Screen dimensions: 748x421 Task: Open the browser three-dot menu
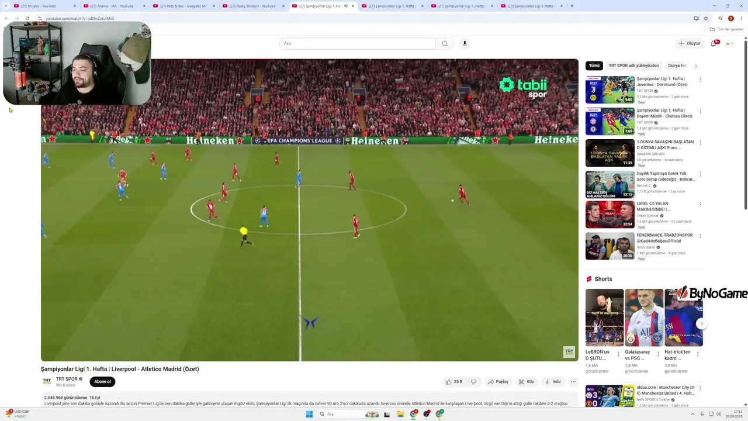click(x=742, y=18)
